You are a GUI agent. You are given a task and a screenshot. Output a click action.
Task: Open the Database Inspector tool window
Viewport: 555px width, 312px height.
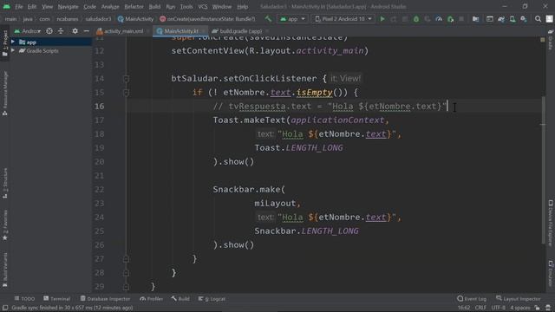105,299
